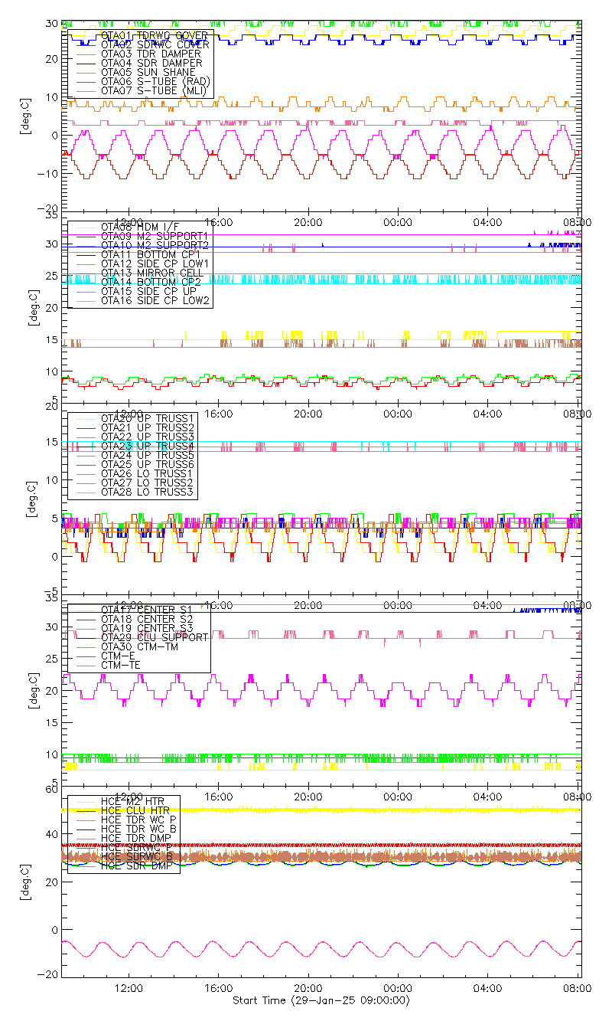Viewport: 612px width, 1034px height.
Task: Click the OTA30 CTM-TM legend label
Action: point(139,646)
